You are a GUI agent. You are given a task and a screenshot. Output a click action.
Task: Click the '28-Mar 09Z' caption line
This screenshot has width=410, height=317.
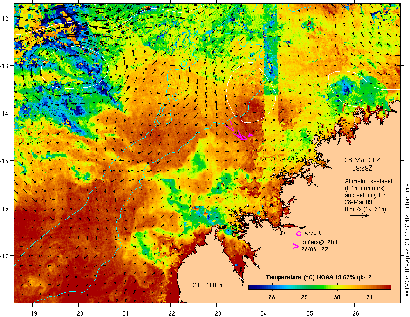click(361, 202)
